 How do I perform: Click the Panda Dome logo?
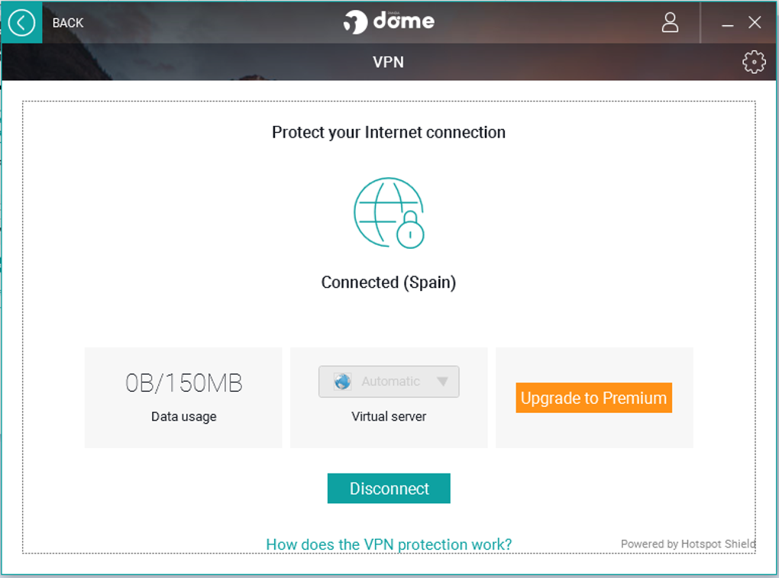point(389,21)
